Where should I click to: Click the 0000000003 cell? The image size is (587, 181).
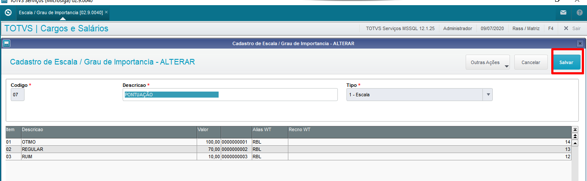tap(236, 156)
